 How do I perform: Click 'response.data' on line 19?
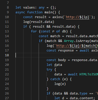tap(84, 60)
